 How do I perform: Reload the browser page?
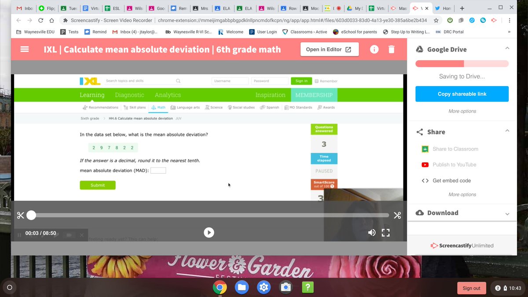click(x=41, y=20)
